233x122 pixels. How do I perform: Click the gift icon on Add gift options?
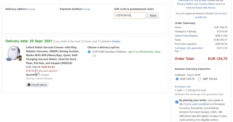click(x=29, y=85)
